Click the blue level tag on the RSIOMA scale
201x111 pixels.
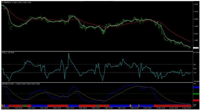pyautogui.click(x=196, y=87)
